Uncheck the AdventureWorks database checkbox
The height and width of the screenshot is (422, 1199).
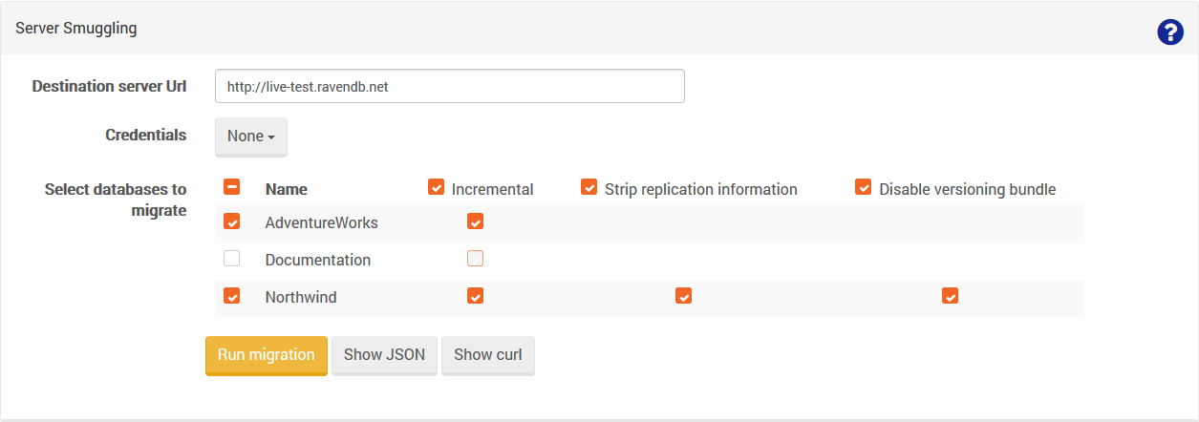coord(231,222)
